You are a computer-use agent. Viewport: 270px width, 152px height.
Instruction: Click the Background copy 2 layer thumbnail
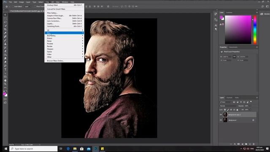point(225,114)
